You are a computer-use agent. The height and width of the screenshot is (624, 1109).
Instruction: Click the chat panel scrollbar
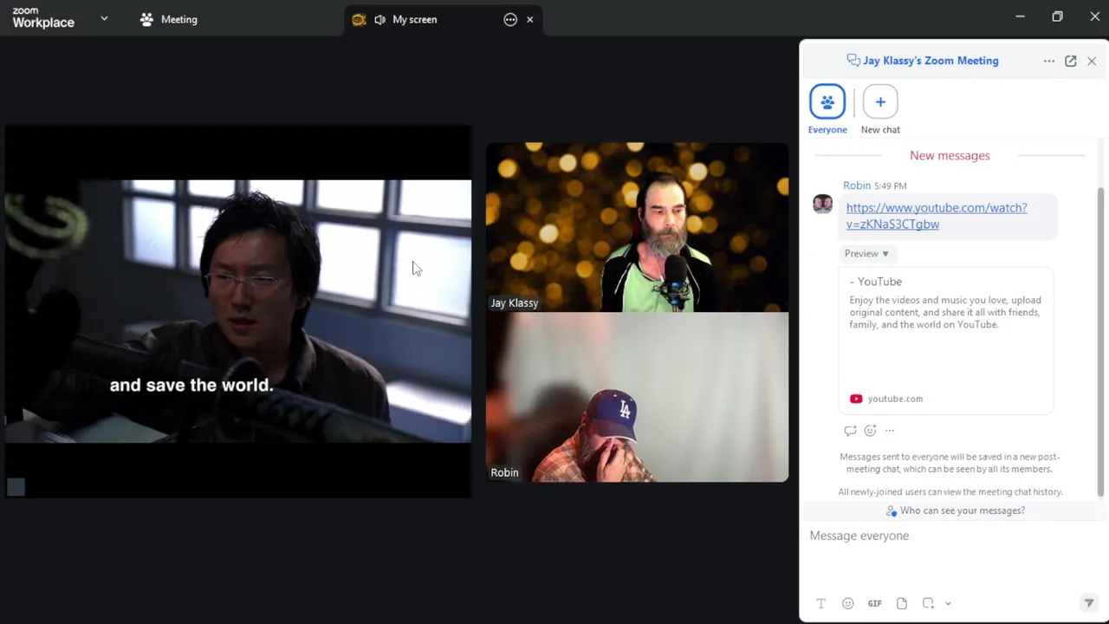[x=1101, y=342]
